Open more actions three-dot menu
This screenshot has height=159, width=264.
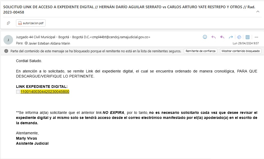[x=256, y=37]
